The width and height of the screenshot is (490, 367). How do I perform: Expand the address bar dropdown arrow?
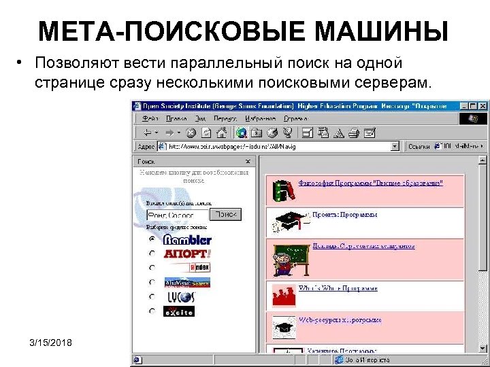point(395,146)
